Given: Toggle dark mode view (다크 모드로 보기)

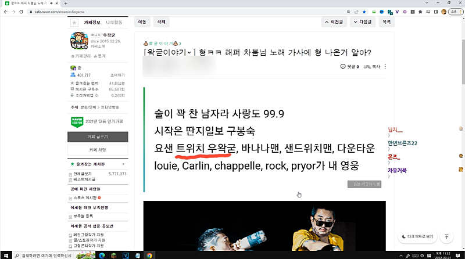Looking at the screenshot, I should pyautogui.click(x=417, y=236).
